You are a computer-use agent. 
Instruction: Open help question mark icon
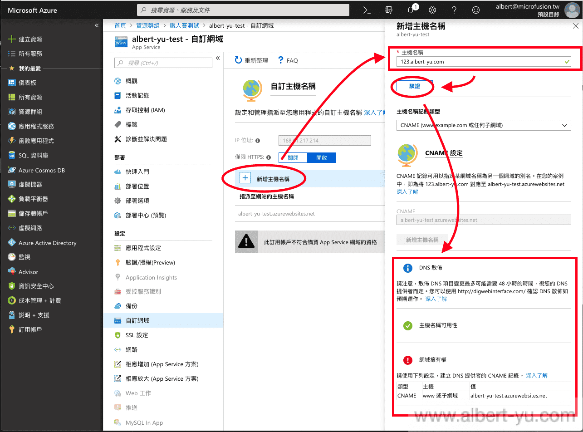pos(454,10)
